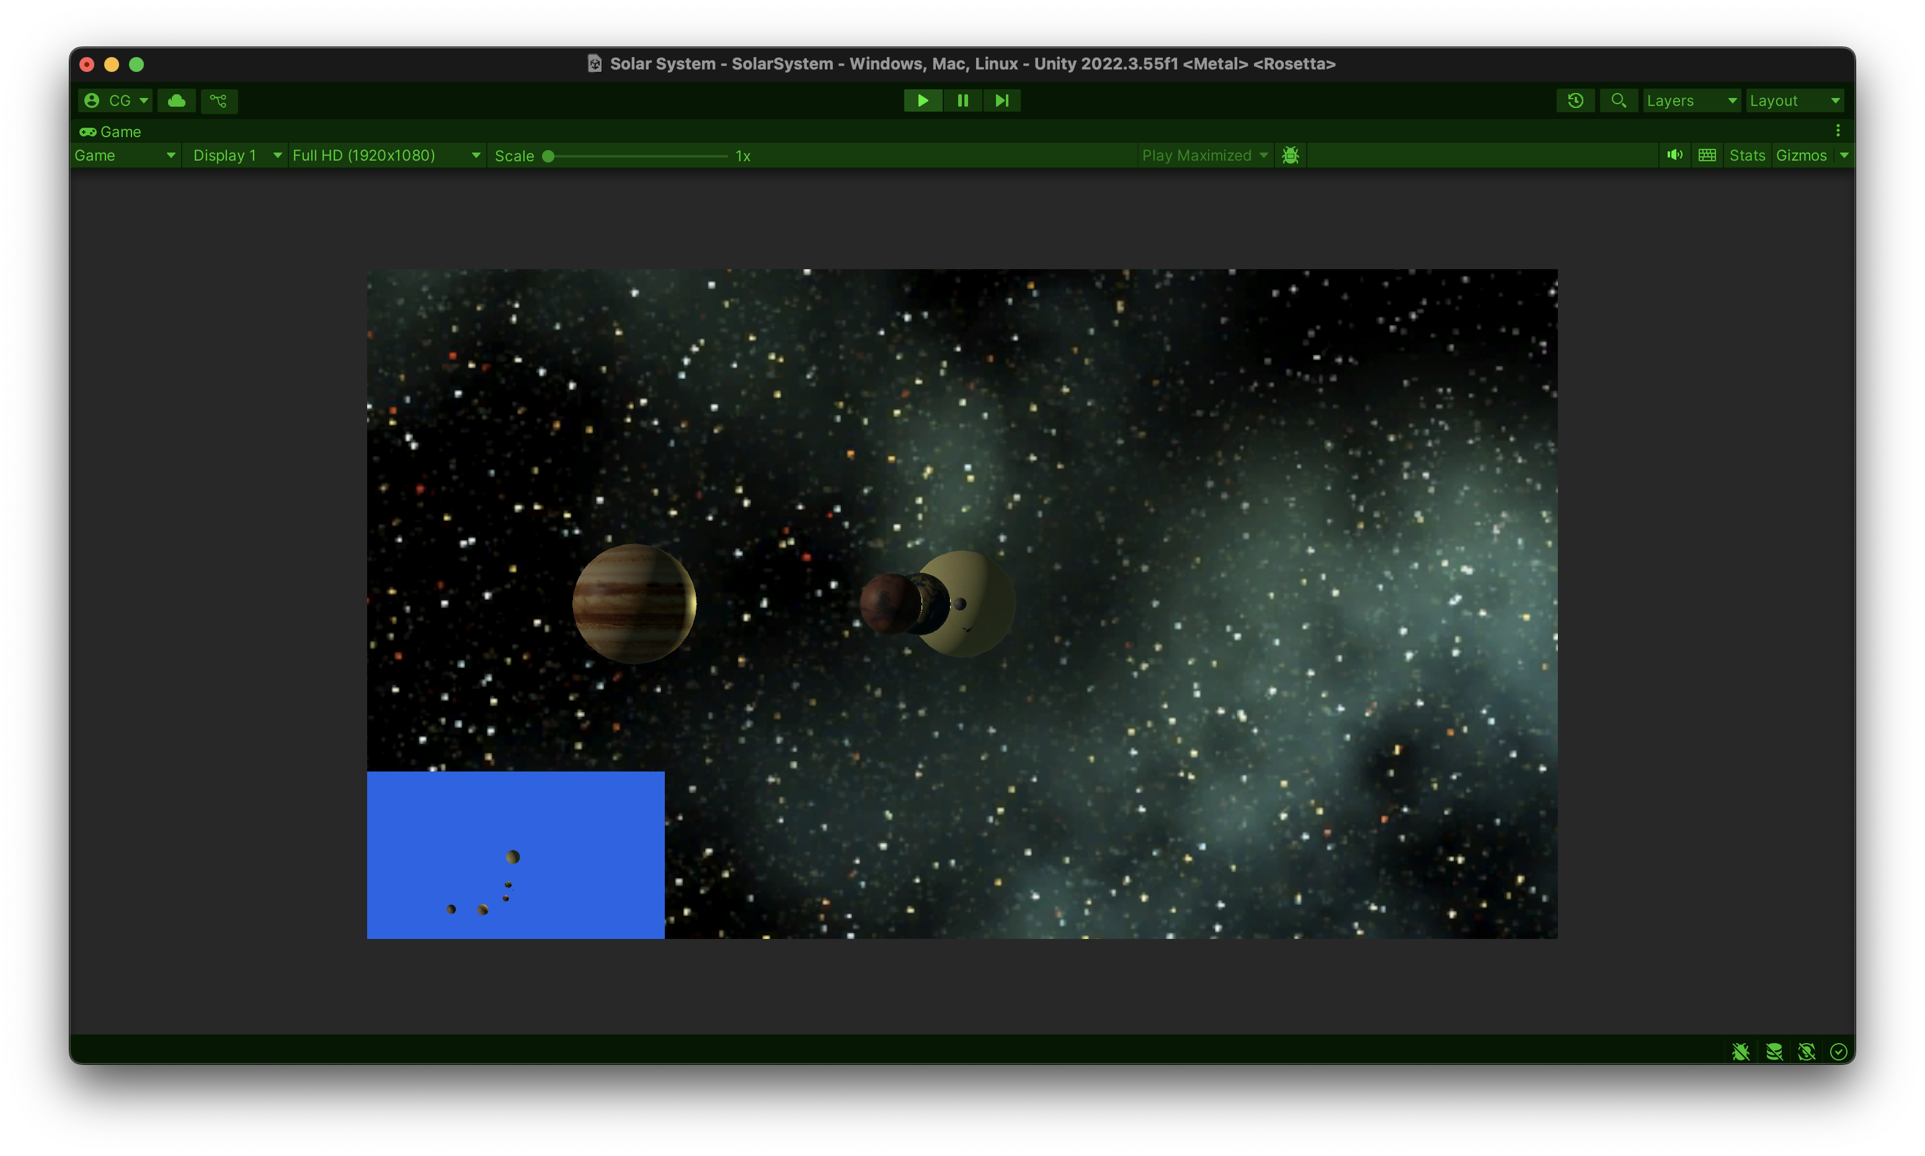Open the cloud services icon
This screenshot has width=1925, height=1156.
pos(177,100)
